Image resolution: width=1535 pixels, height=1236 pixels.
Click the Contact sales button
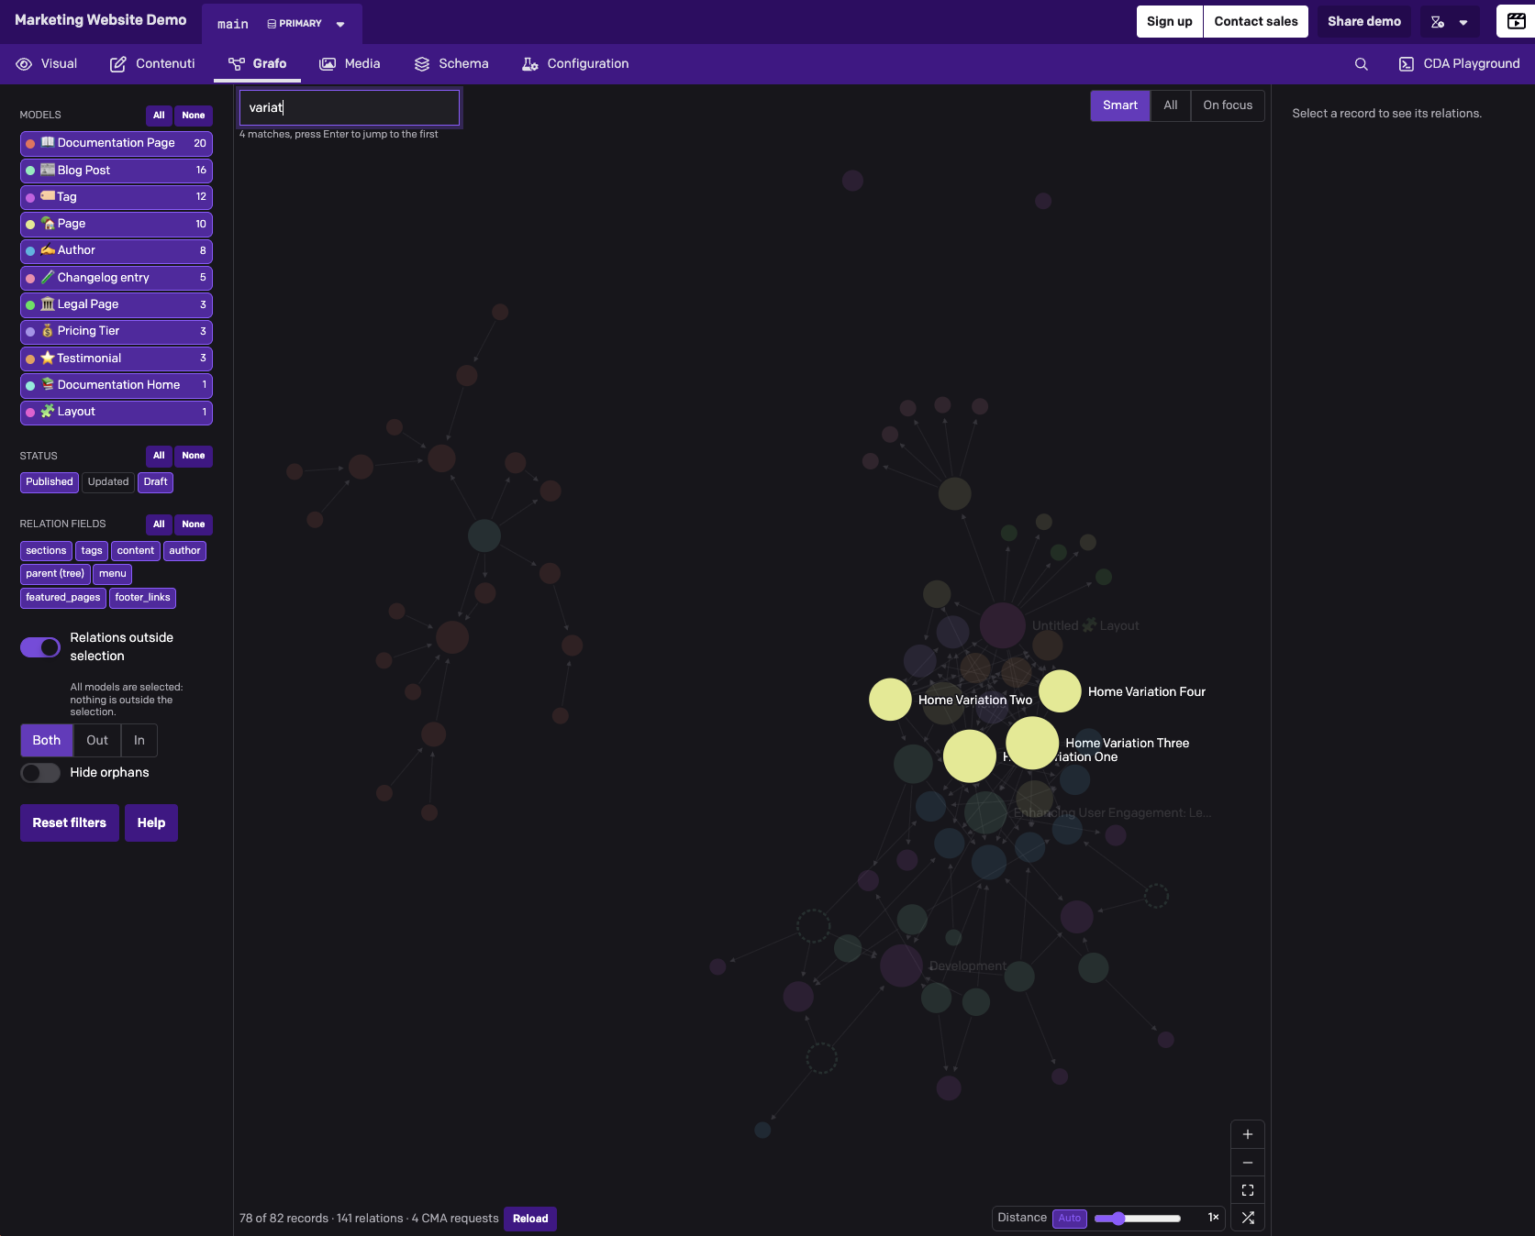1256,22
